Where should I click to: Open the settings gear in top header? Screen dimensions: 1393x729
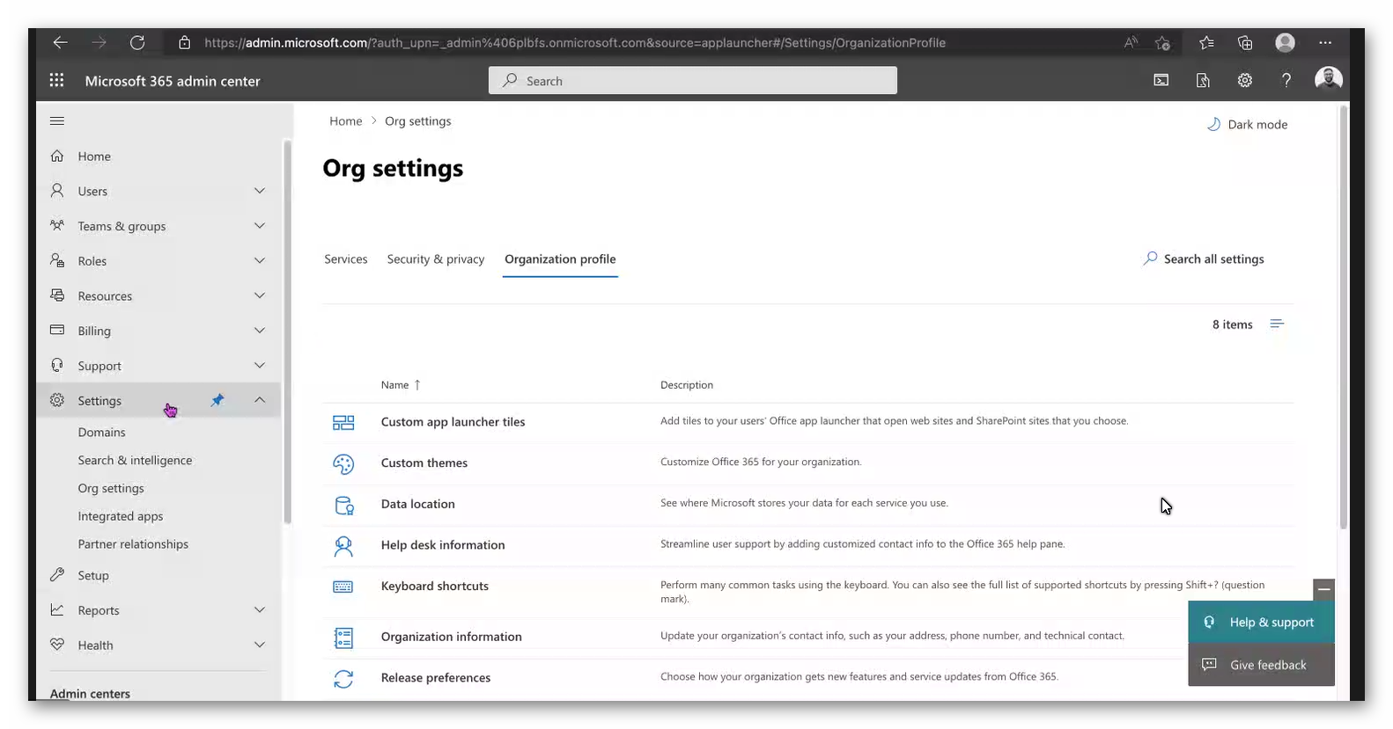pyautogui.click(x=1245, y=80)
